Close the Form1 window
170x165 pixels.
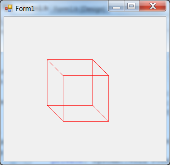[x=153, y=6]
